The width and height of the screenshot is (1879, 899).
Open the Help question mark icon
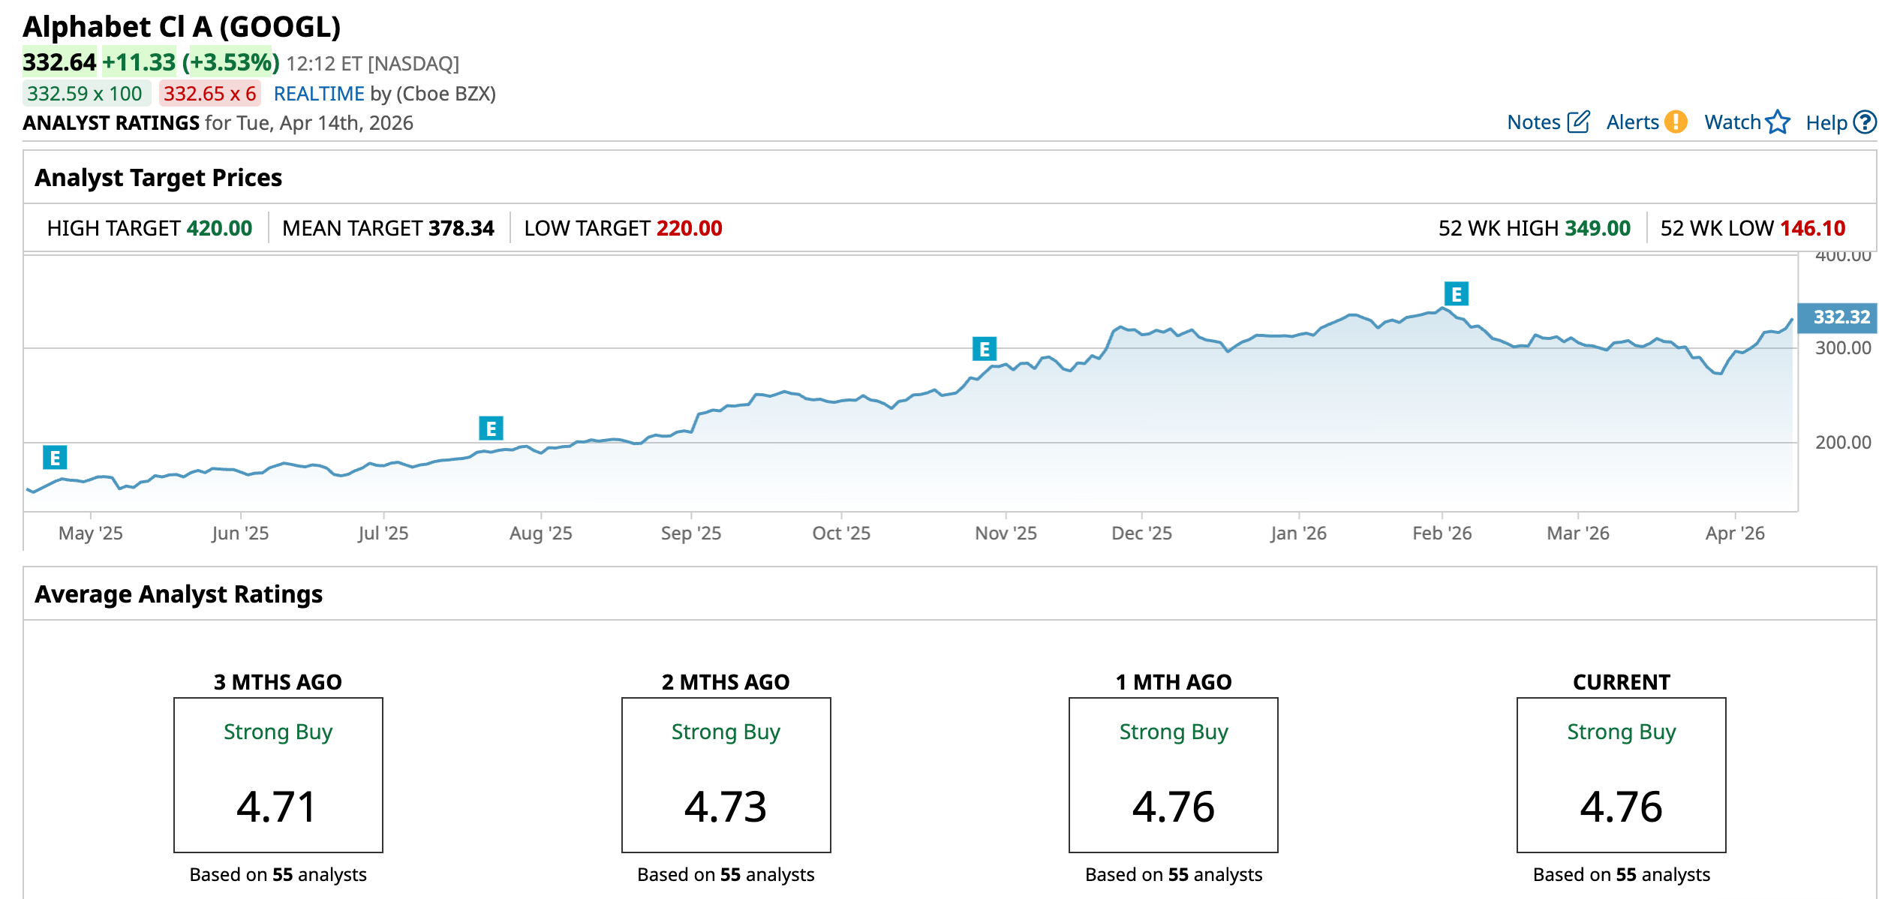(1864, 122)
